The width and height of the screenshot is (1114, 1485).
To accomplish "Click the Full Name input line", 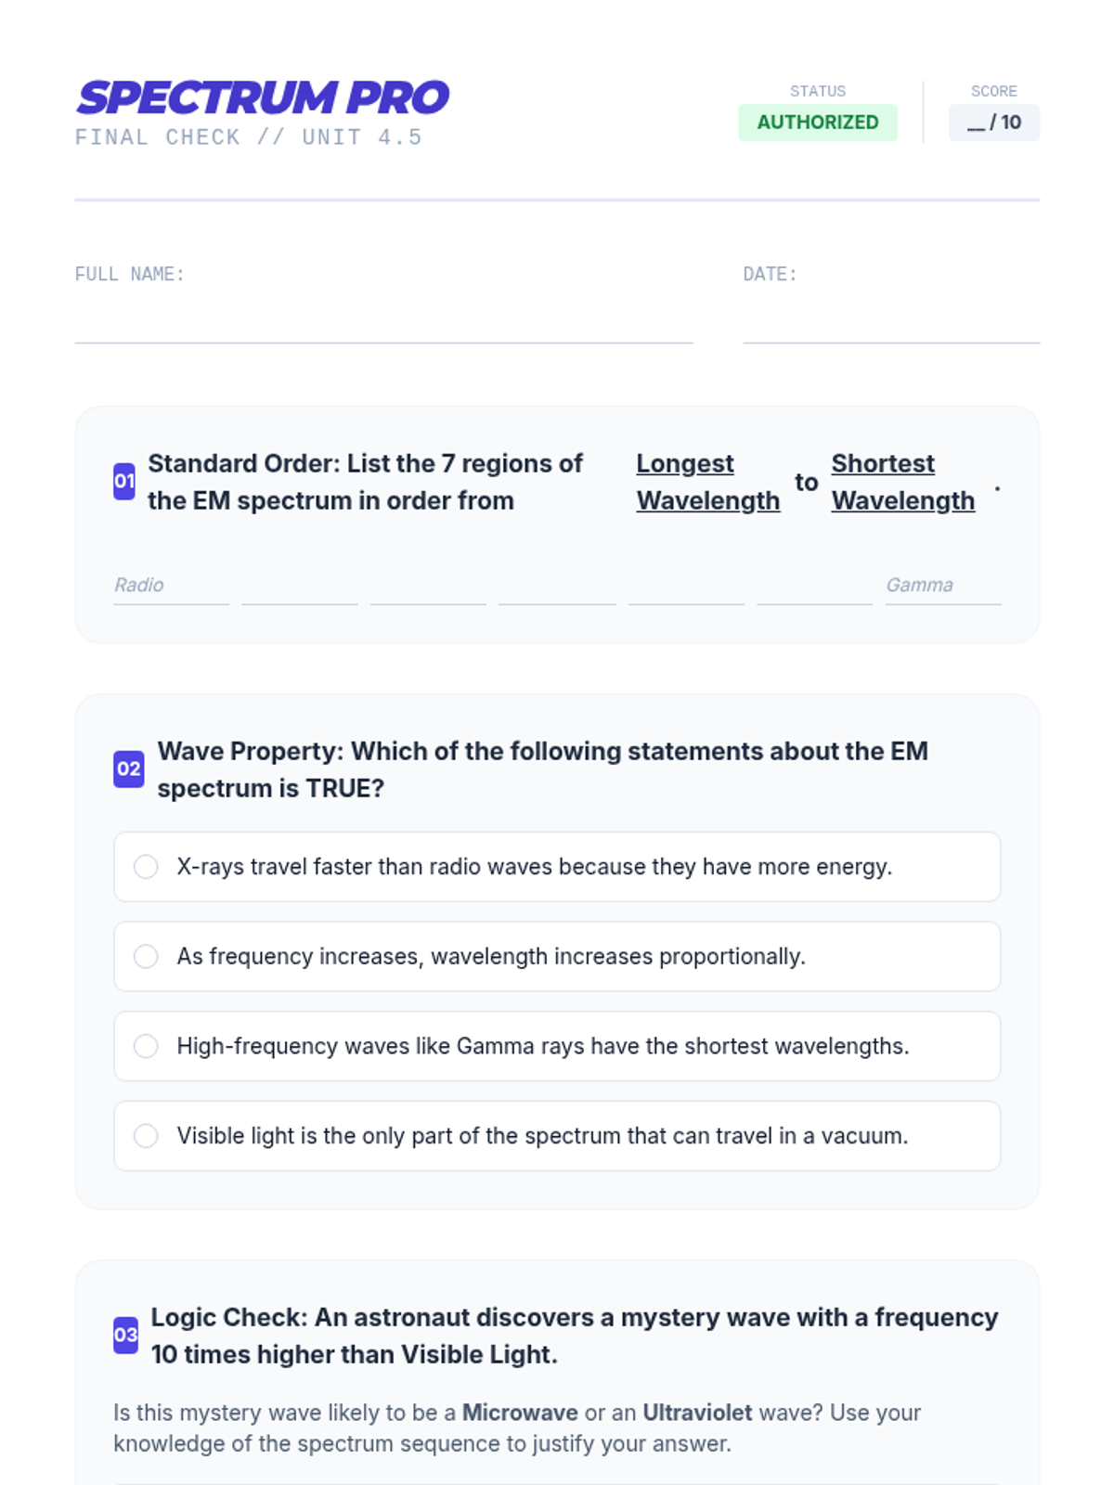I will 384,325.
